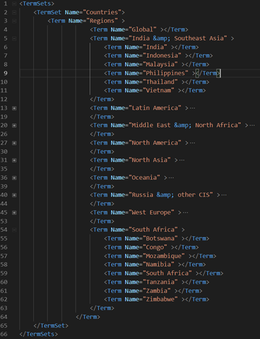
Task: Click the ellipsis after North America
Action: (x=192, y=143)
